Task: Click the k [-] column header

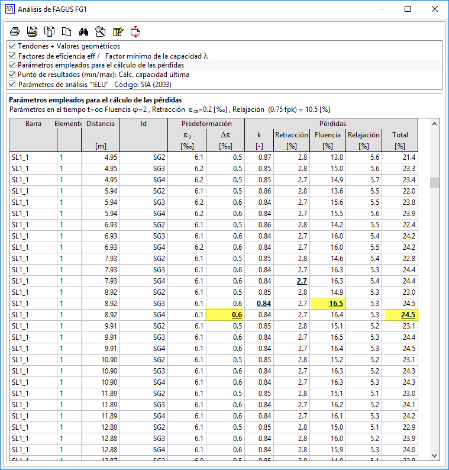Action: 259,140
